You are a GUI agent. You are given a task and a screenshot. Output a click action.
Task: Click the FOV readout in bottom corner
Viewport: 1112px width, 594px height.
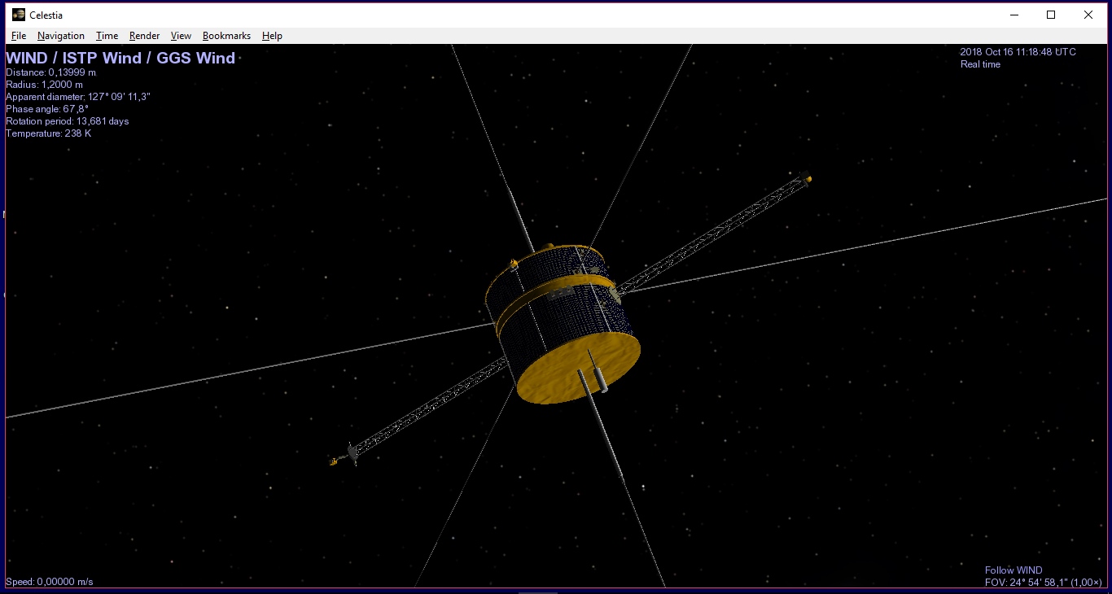[x=1044, y=582]
